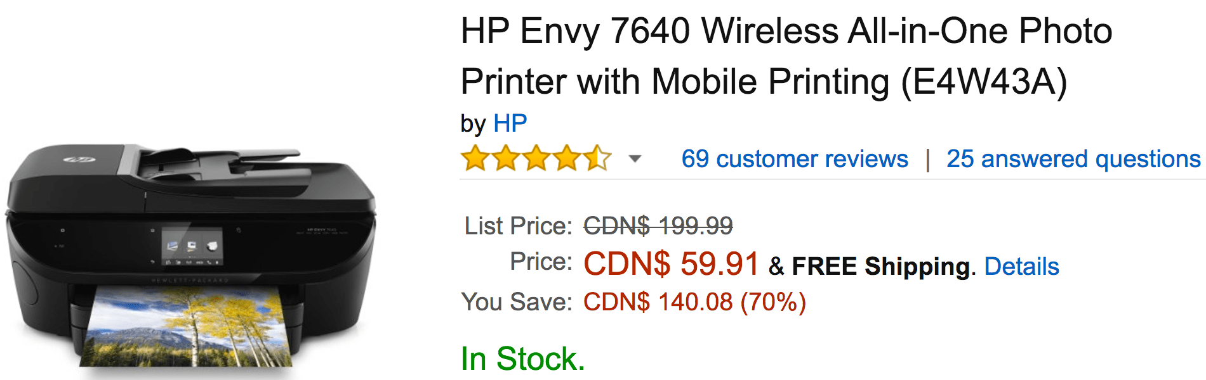
Task: Click the HP Envy printer product image
Action: [190, 256]
